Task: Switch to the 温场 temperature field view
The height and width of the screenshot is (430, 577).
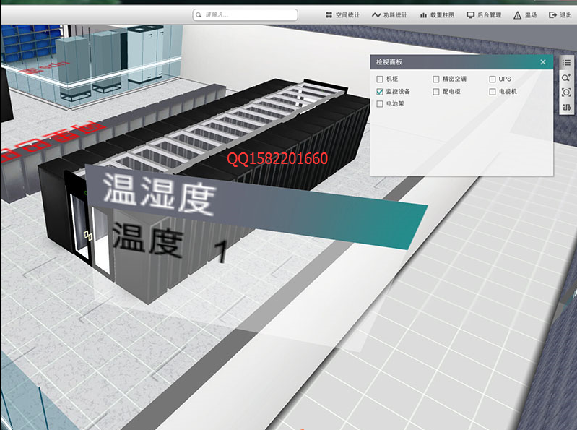Action: tap(525, 14)
